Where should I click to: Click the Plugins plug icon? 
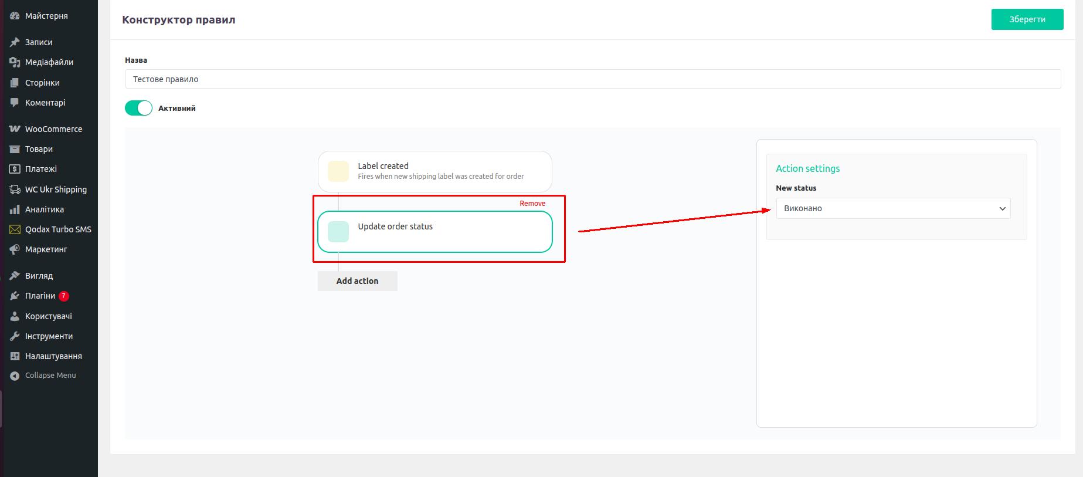[15, 296]
